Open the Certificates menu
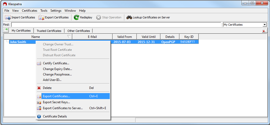The width and height of the screenshot is (270, 125). (x=29, y=11)
